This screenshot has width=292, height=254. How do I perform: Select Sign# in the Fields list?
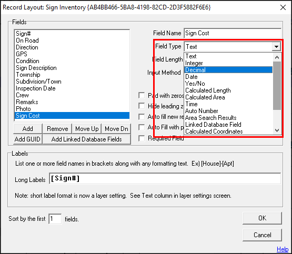[x=72, y=34]
